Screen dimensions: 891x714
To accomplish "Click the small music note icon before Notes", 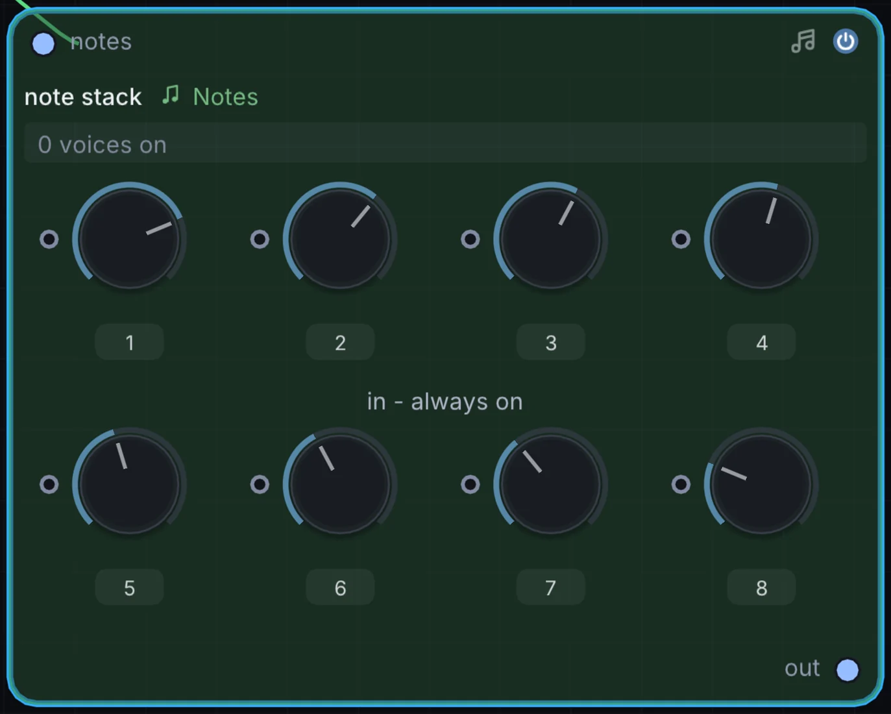I will click(x=171, y=95).
